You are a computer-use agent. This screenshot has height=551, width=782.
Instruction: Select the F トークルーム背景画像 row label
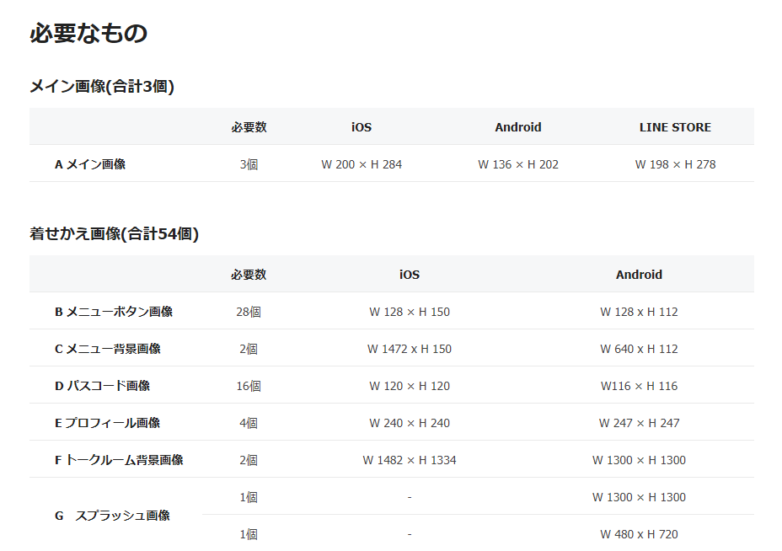[x=119, y=460]
